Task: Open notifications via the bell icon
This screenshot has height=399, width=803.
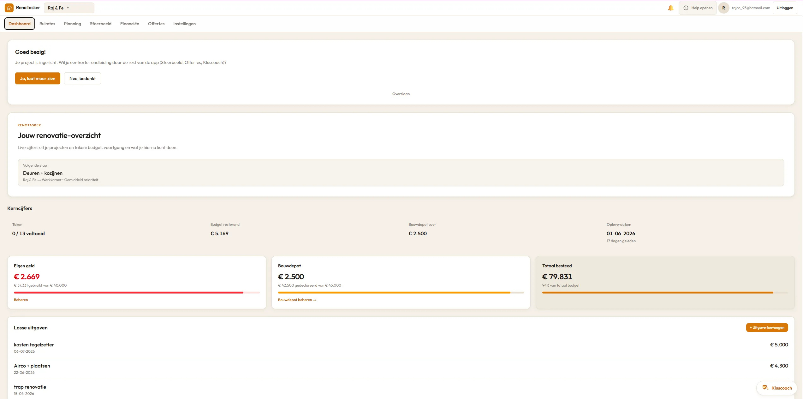Action: point(671,8)
